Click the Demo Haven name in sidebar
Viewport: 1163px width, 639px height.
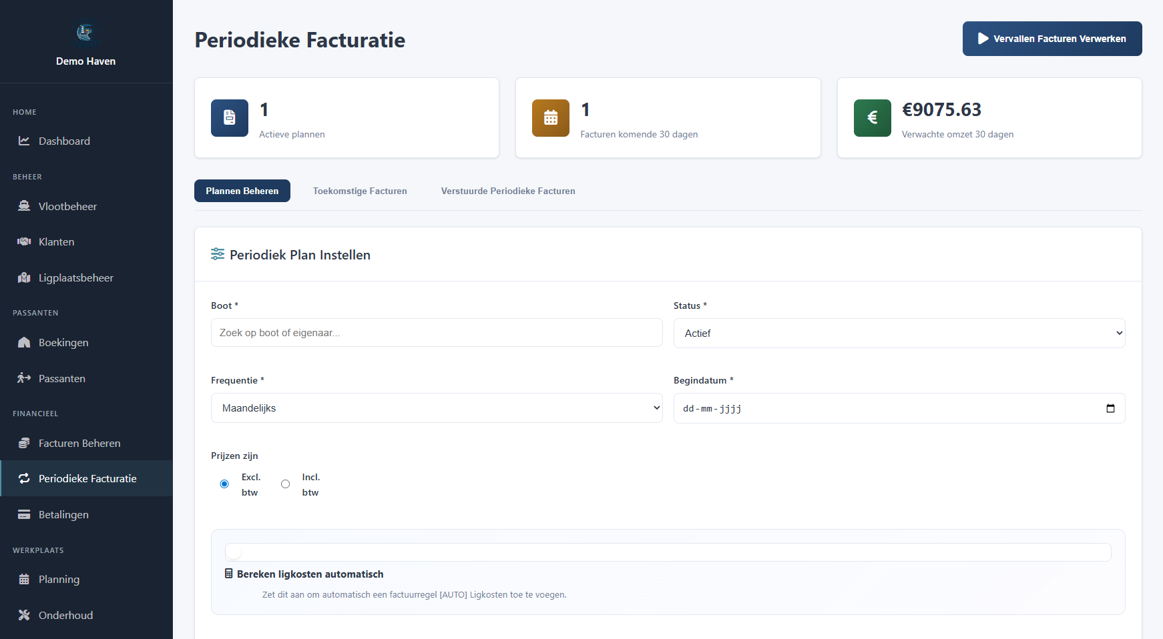(85, 61)
